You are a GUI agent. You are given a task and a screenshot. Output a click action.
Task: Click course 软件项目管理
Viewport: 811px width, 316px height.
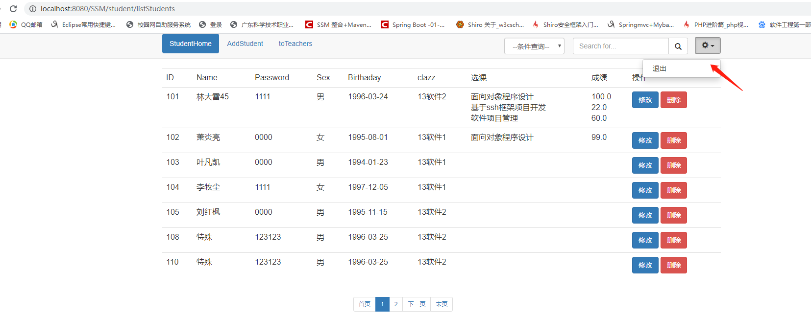coord(494,118)
